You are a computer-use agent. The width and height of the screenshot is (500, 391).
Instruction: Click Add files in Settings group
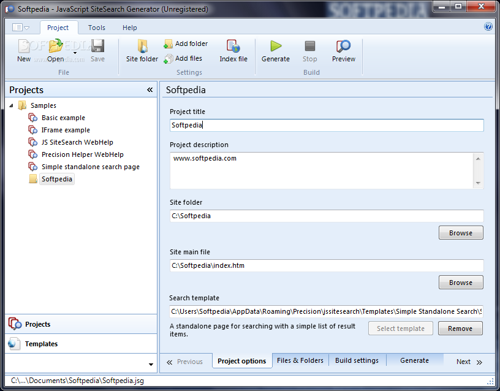coord(183,59)
